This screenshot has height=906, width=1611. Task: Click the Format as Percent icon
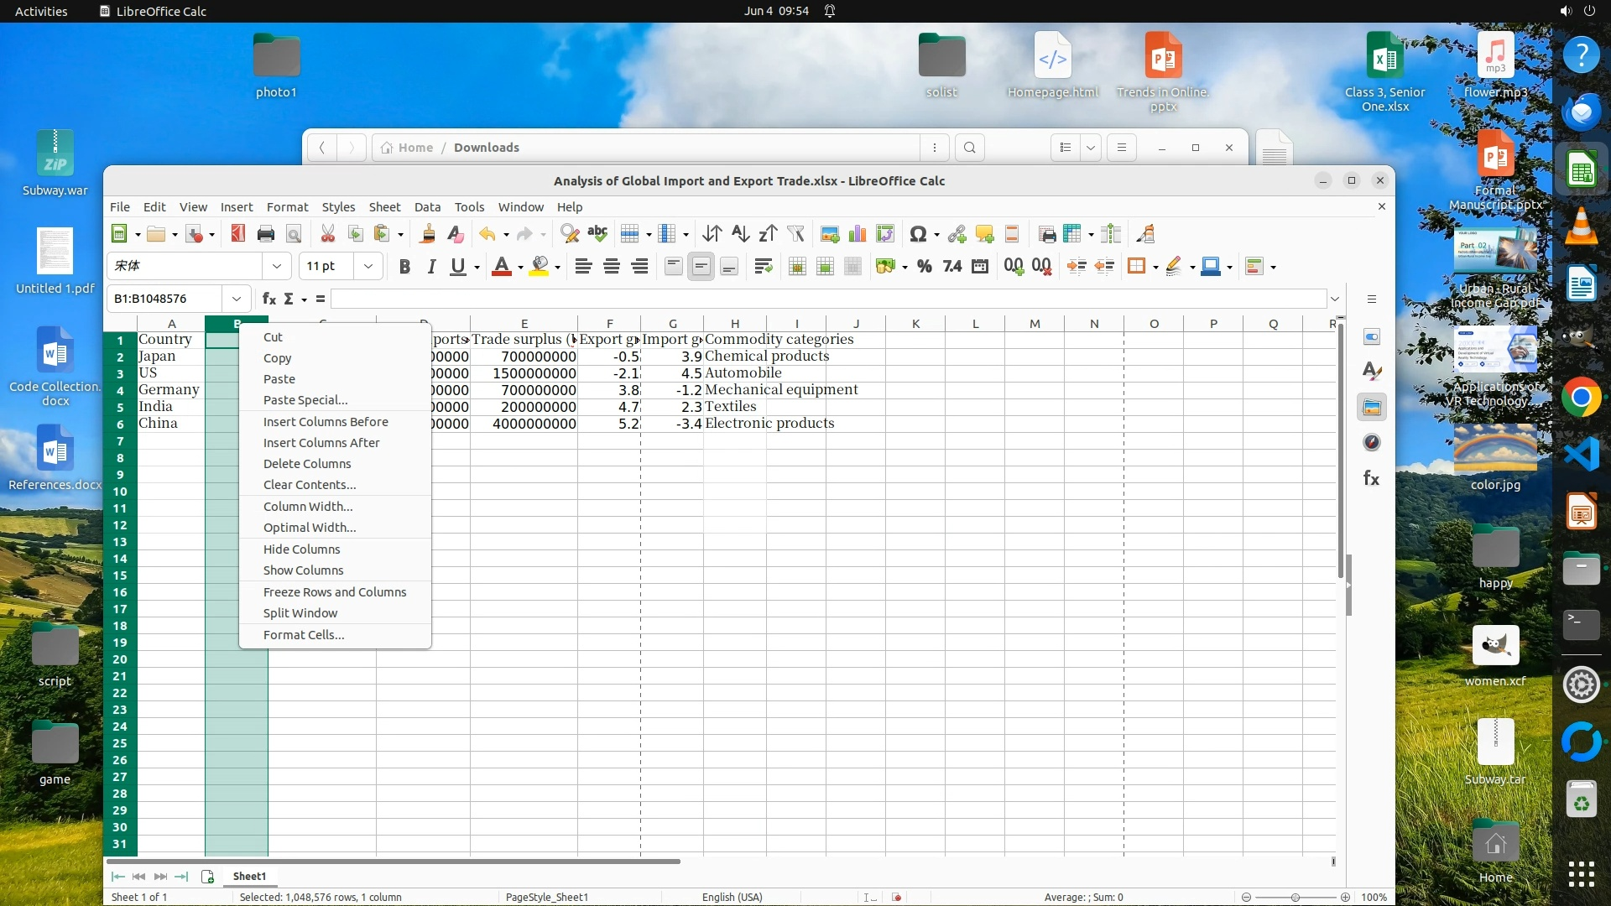pos(924,267)
